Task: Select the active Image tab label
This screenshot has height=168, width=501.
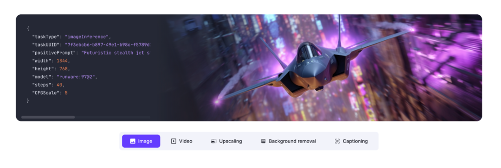Action: tap(145, 141)
